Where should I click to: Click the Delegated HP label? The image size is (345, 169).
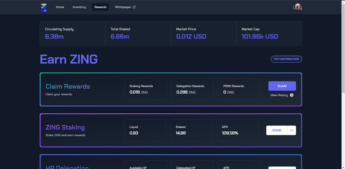point(186,168)
